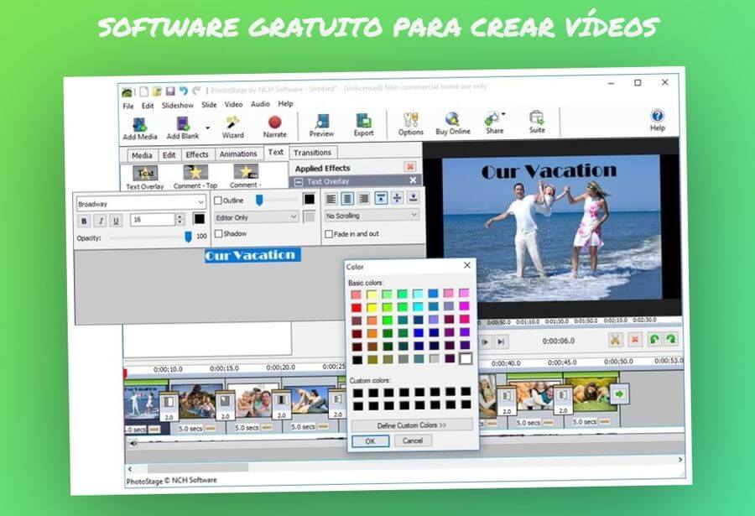Image resolution: width=755 pixels, height=516 pixels.
Task: Select the white swatch in Basic colors
Action: pos(466,358)
